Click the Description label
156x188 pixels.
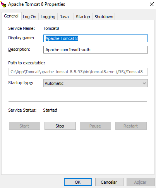[x=19, y=49]
